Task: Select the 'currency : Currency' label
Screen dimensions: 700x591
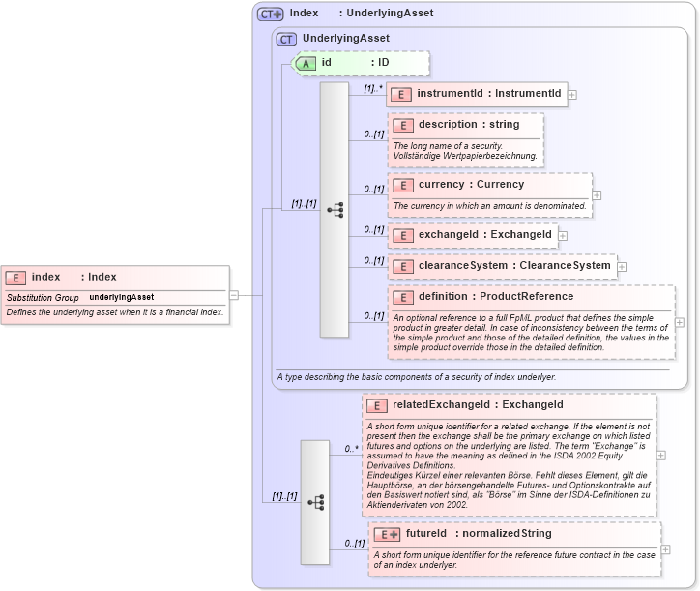Action: 471,184
